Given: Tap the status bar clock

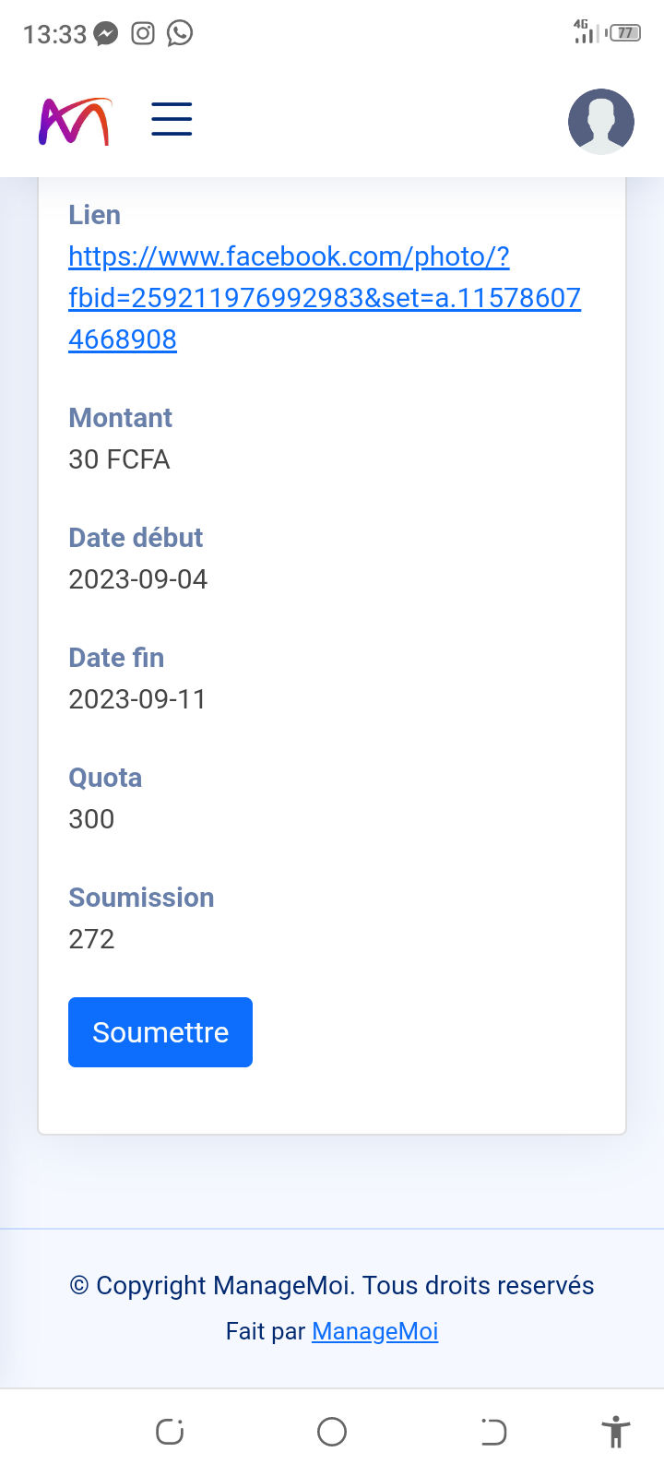Looking at the screenshot, I should (54, 34).
